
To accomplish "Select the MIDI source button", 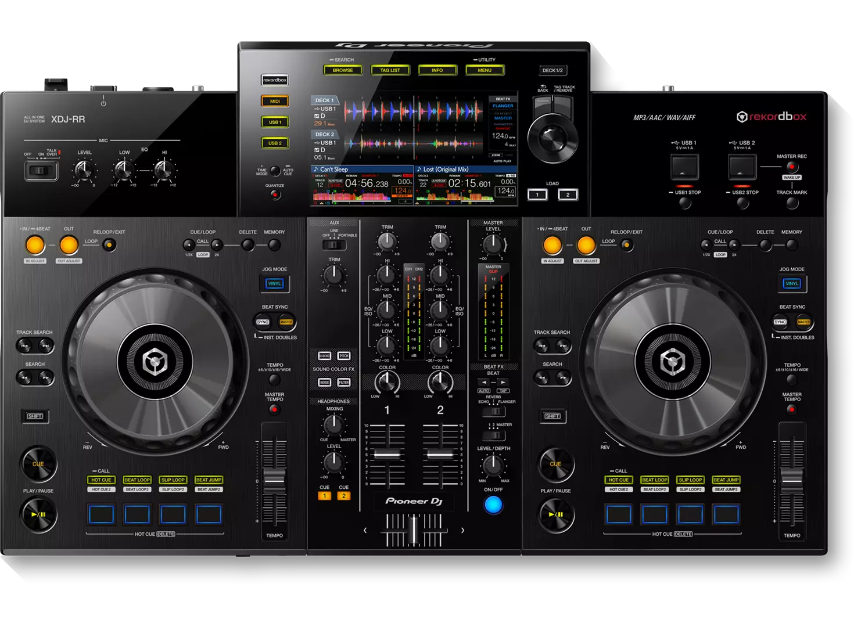I will (x=275, y=101).
